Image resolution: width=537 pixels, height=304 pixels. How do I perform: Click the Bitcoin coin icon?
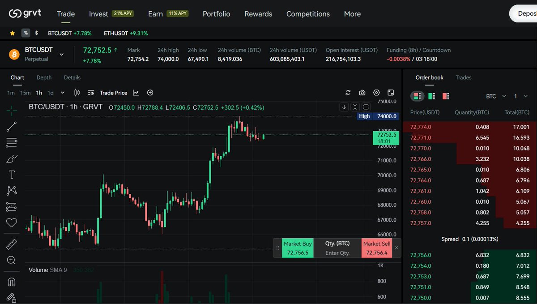[x=14, y=54]
